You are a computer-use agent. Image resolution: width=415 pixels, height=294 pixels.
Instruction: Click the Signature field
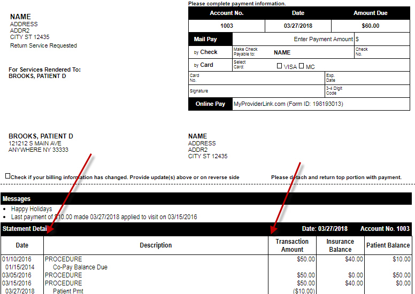pos(257,91)
